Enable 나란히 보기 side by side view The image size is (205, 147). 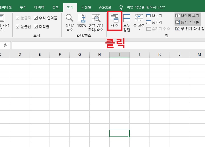click(x=187, y=16)
